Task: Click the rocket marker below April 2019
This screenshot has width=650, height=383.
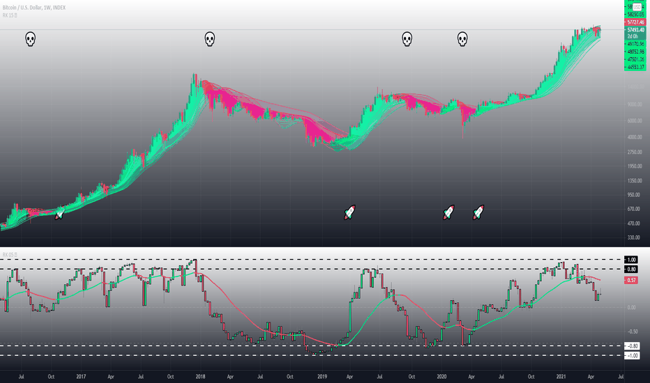Action: coord(350,212)
